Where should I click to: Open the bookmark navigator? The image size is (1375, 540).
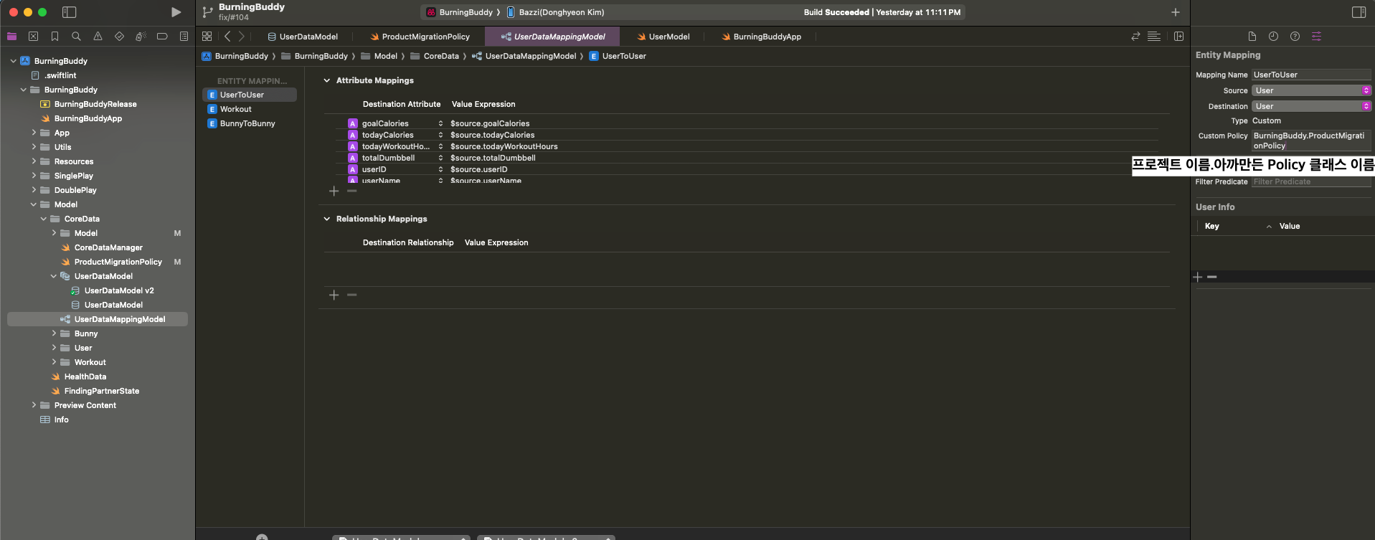click(55, 37)
